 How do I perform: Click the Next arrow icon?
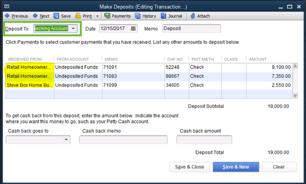35,16
